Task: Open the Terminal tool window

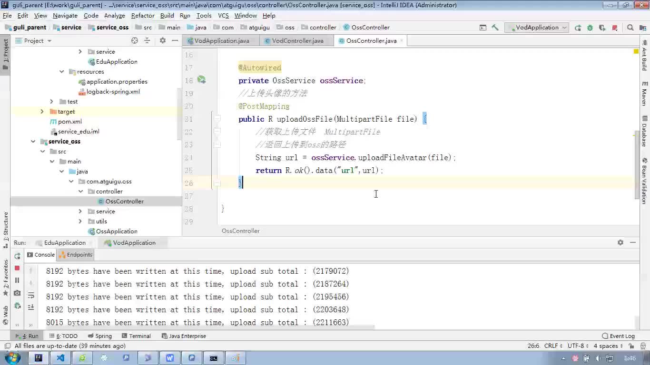Action: coord(136,336)
